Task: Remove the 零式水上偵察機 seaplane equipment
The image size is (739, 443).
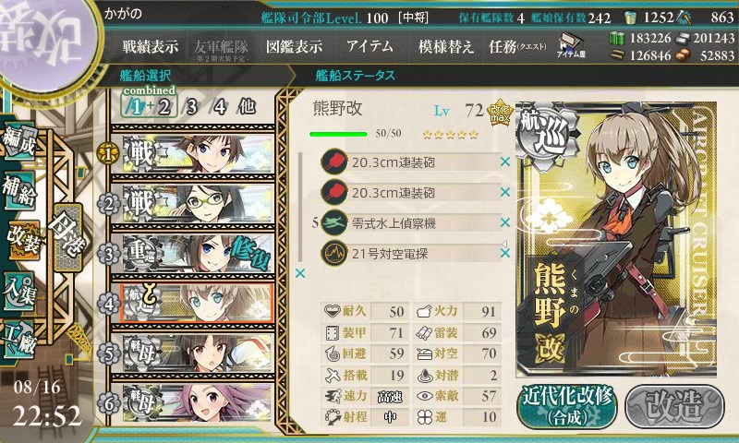Action: (505, 222)
